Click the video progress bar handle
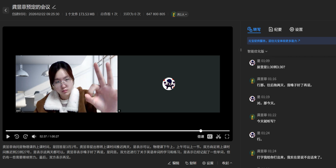 tap(201, 131)
